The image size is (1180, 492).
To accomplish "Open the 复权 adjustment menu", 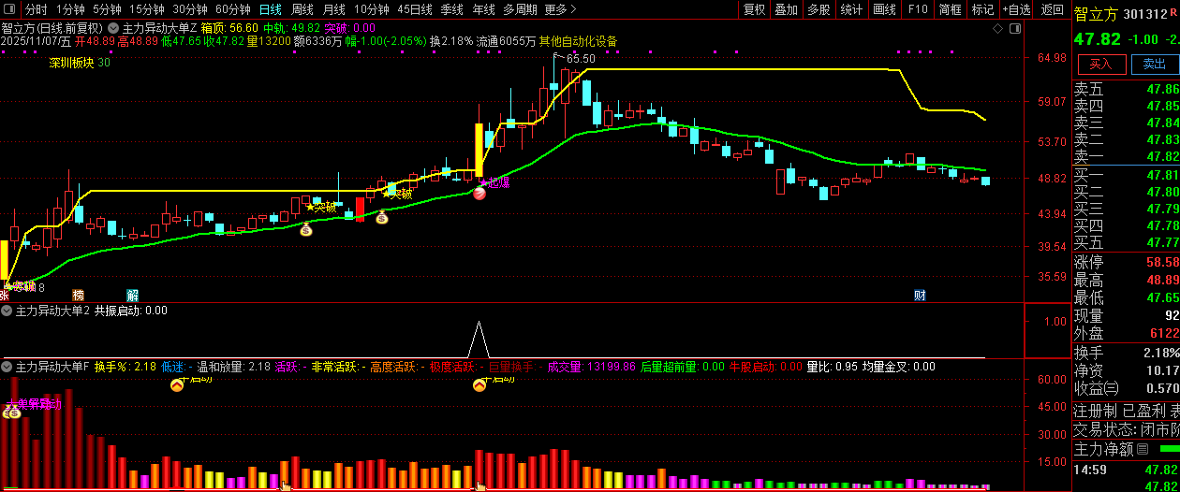I will point(755,9).
